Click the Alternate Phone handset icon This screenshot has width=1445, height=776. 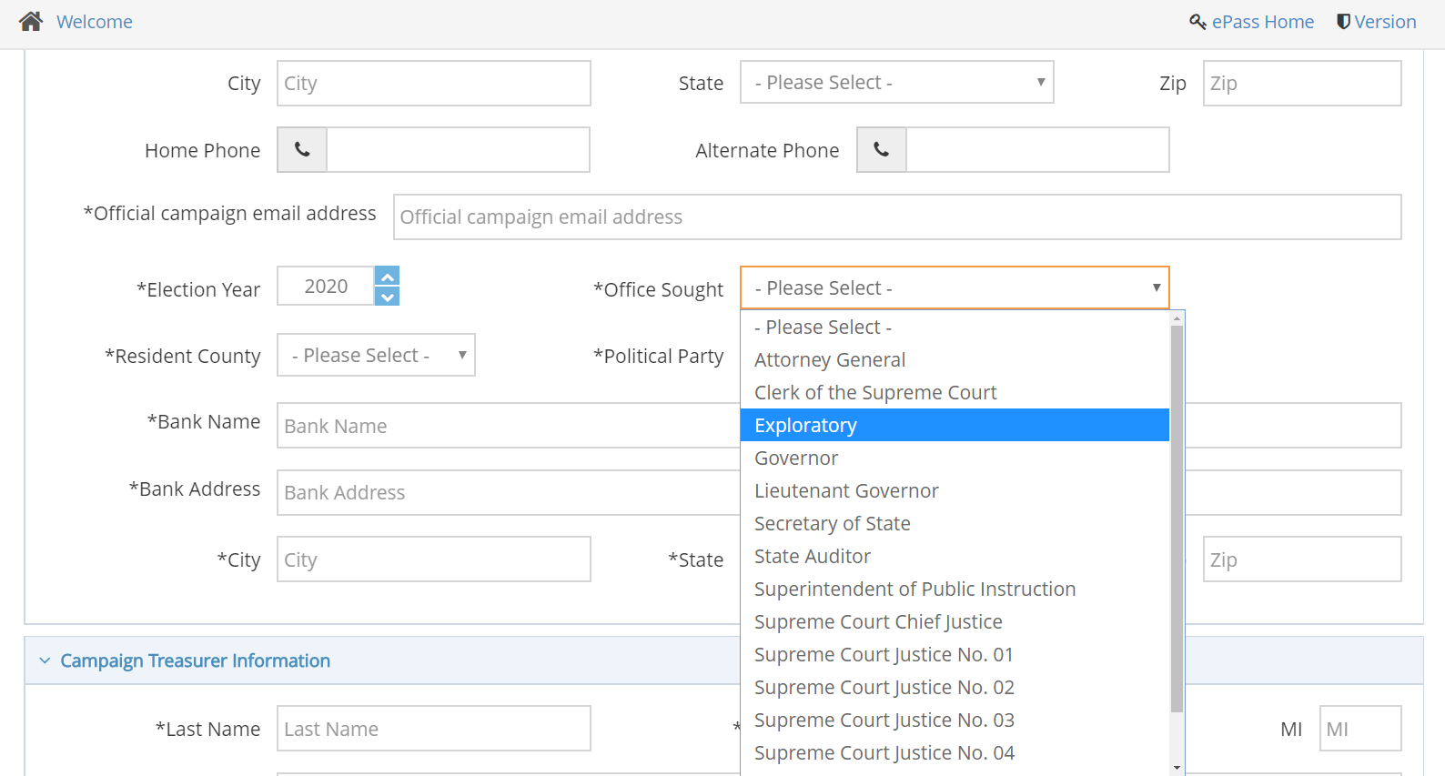pyautogui.click(x=881, y=150)
